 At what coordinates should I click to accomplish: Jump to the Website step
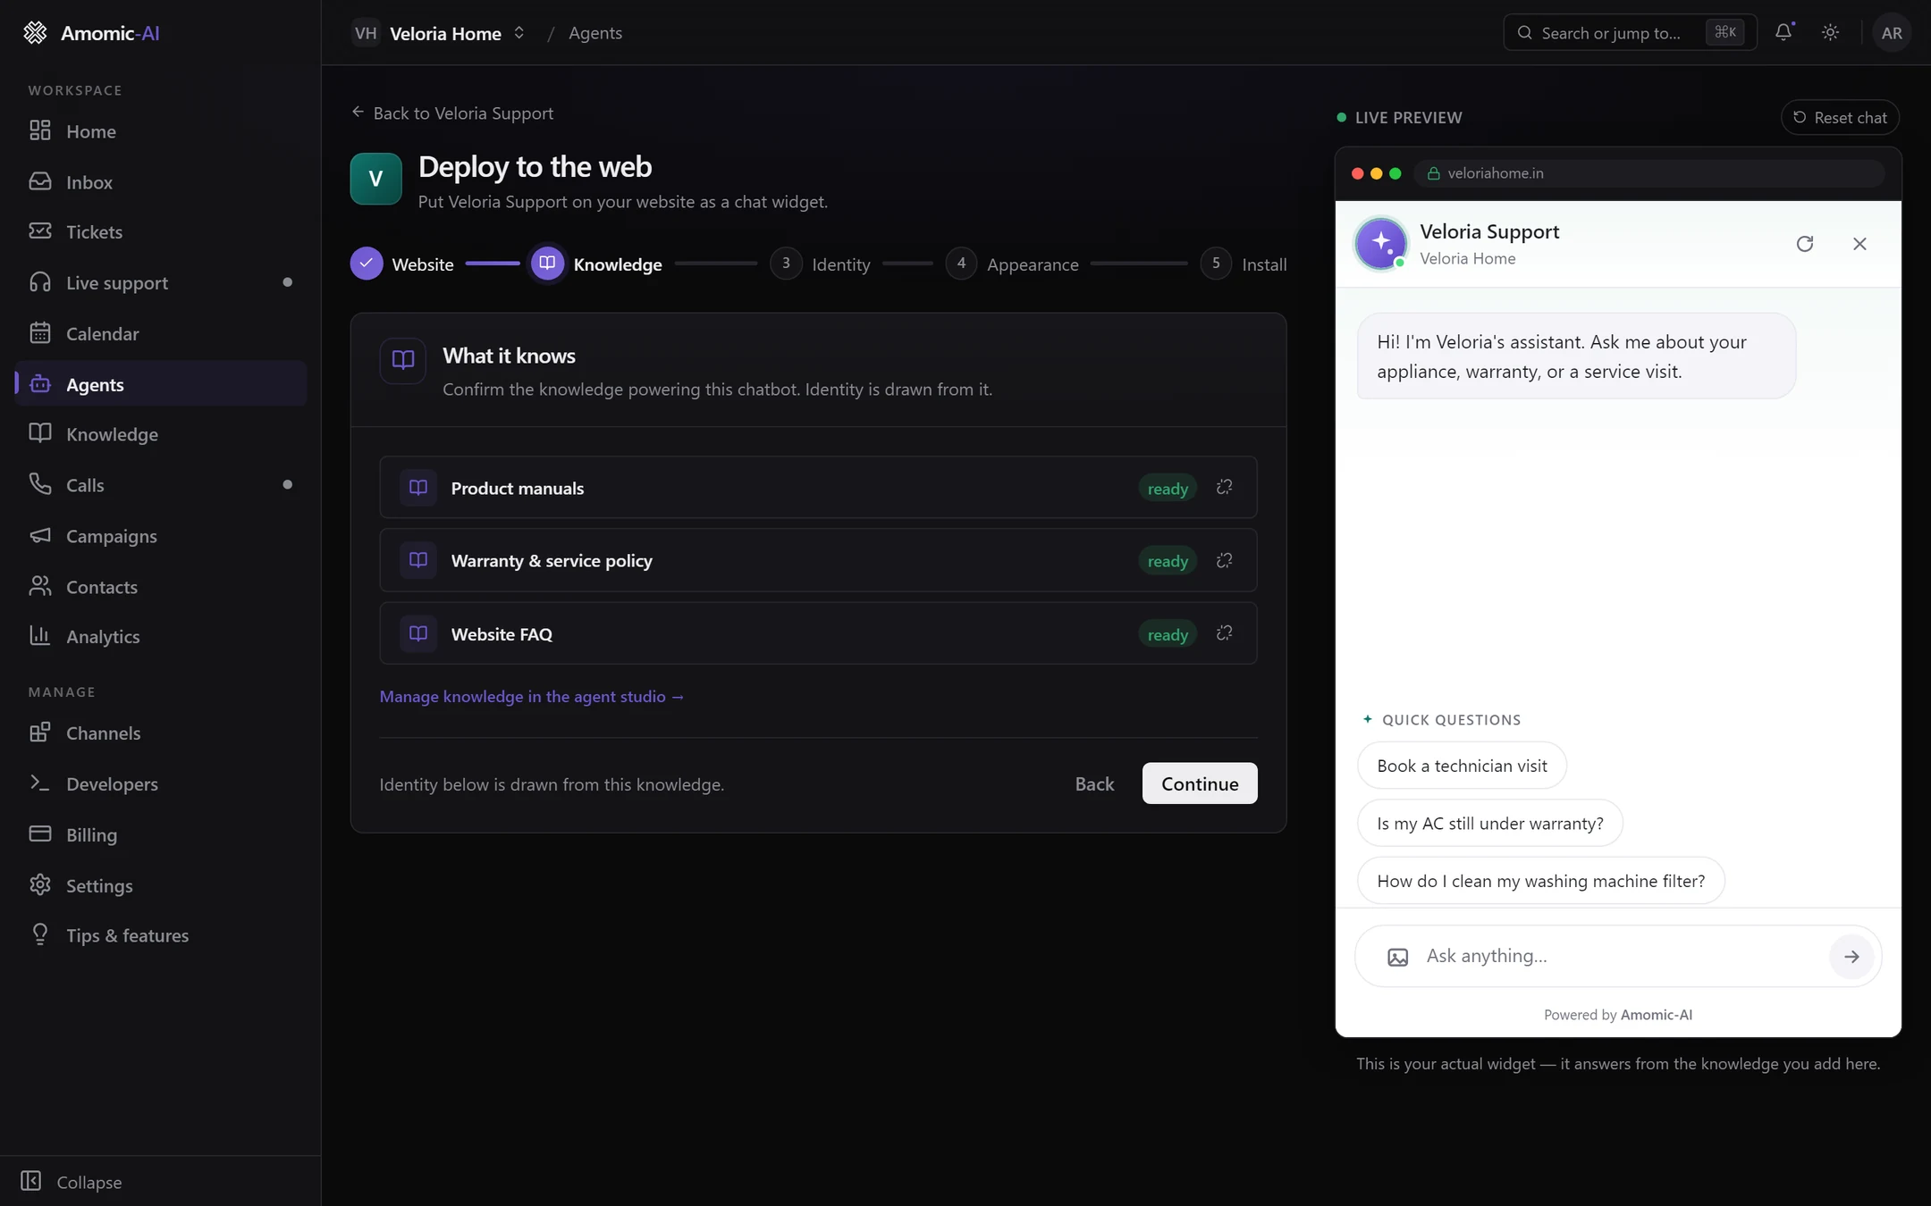402,264
